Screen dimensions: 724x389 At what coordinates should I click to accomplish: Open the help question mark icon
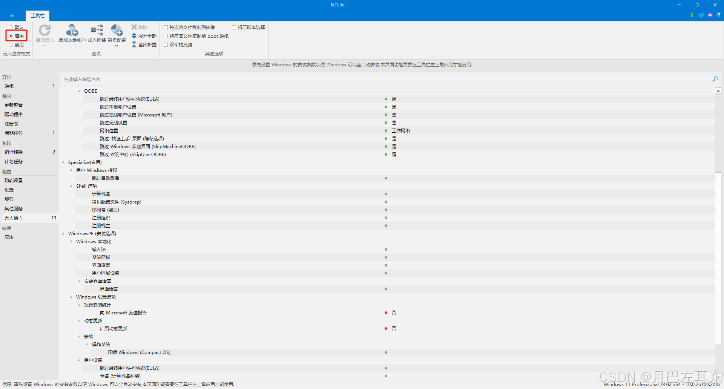point(719,15)
